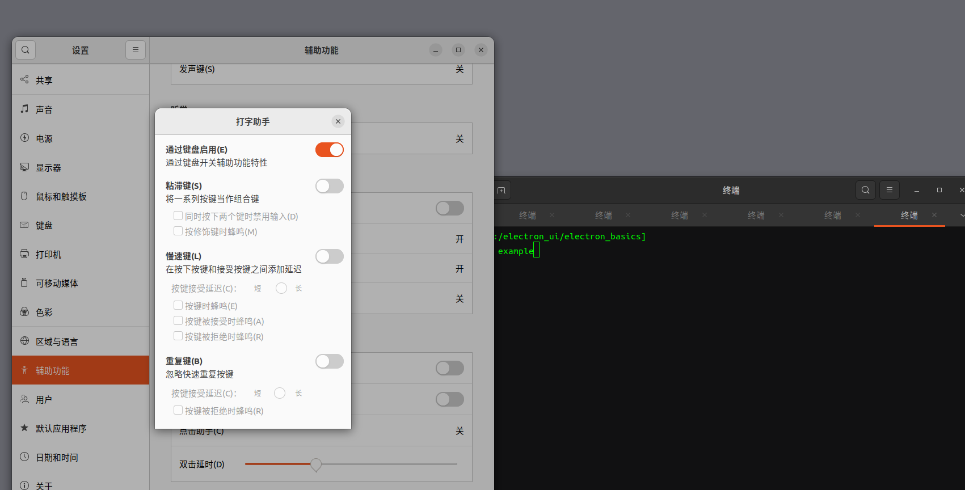The image size is (965, 490).
Task: Click the clock icon beside 日期和时间
Action: click(24, 457)
